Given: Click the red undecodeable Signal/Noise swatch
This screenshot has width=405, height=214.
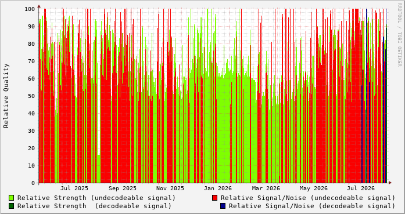Looking at the screenshot, I should click(214, 198).
